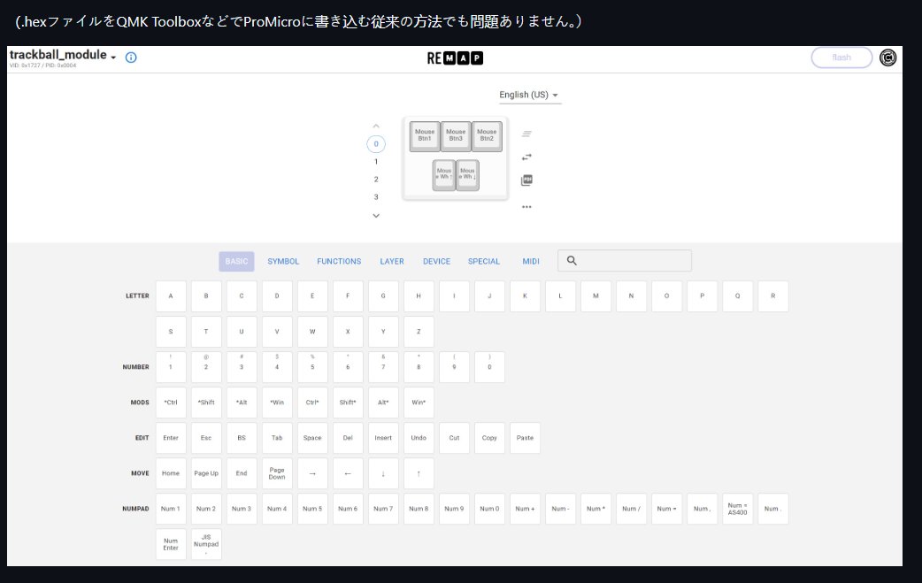Pick the number 0 keycode
922x583 pixels.
point(490,367)
